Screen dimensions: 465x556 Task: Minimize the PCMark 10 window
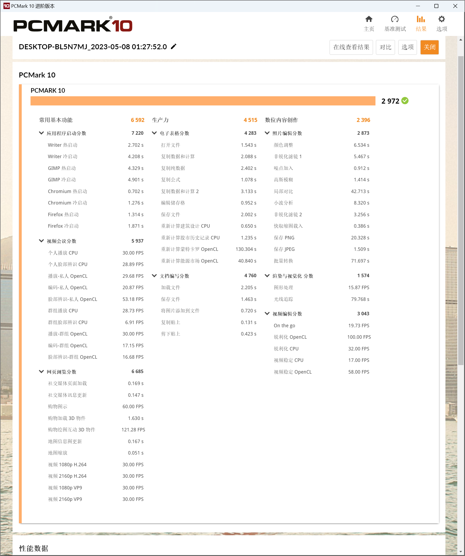(x=418, y=6)
